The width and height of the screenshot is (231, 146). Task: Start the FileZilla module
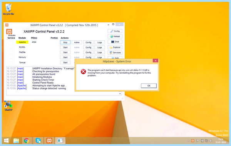(65, 52)
